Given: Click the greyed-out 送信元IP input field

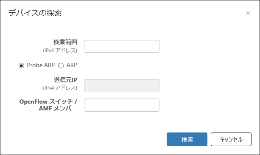Looking at the screenshot, I should click(122, 85).
